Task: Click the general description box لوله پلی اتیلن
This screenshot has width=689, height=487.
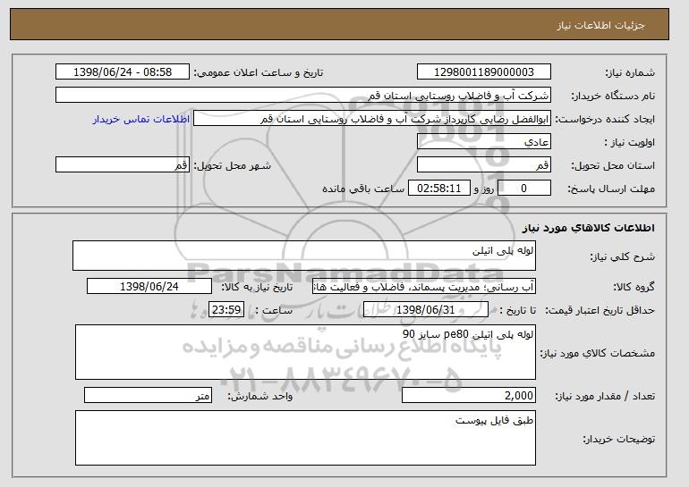Action: pos(304,256)
